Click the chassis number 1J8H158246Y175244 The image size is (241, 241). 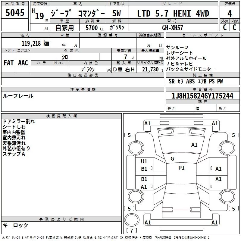pyautogui.click(x=198, y=96)
